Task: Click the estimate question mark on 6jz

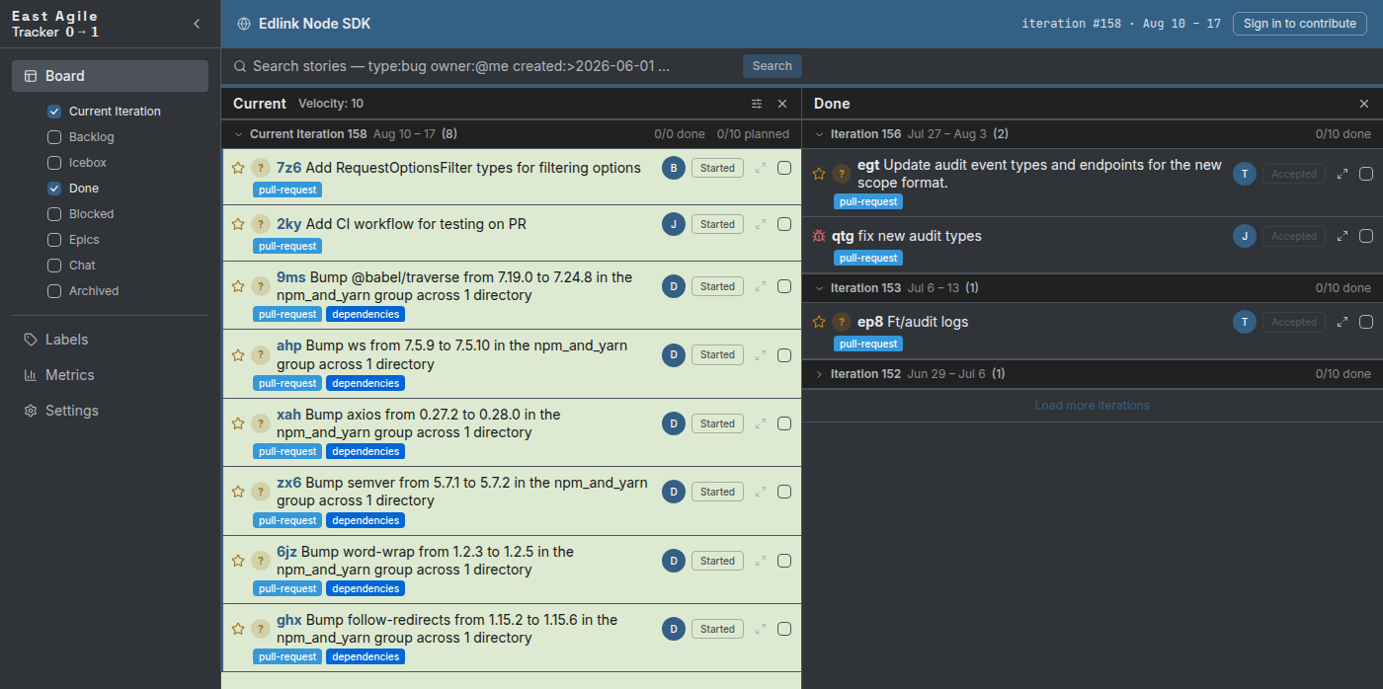Action: (x=261, y=561)
